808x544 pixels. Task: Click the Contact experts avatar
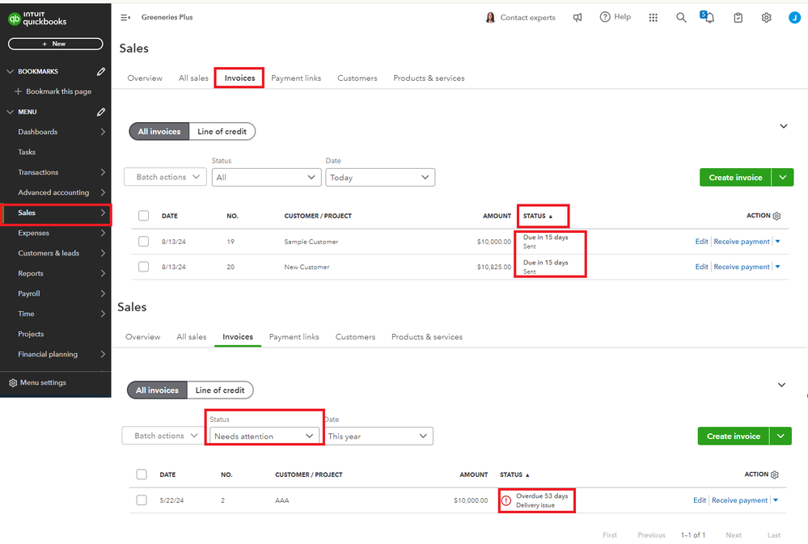[490, 18]
